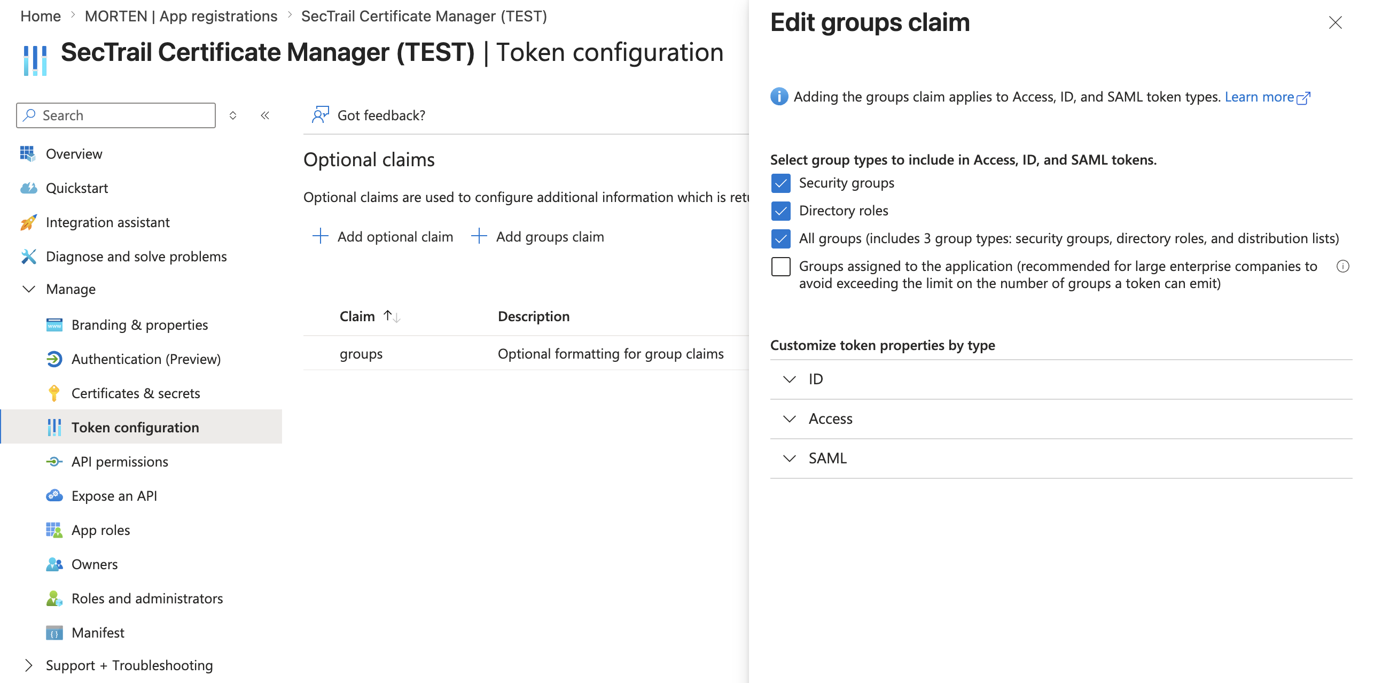Click the Diagnose and solve problems wrench icon
Image resolution: width=1374 pixels, height=683 pixels.
coord(28,257)
